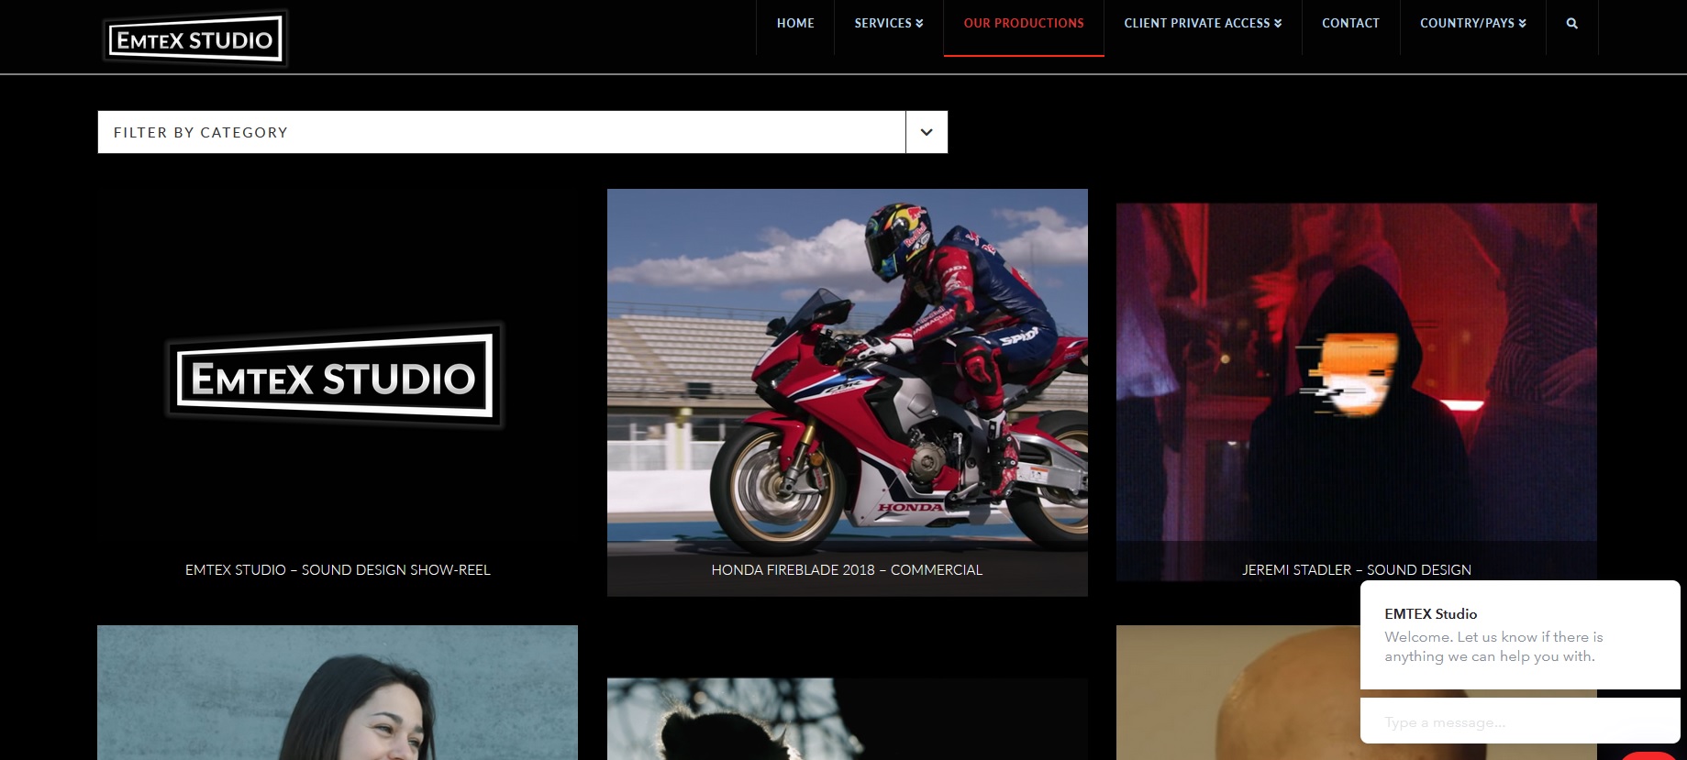Click the Filter by Category field

click(x=523, y=132)
